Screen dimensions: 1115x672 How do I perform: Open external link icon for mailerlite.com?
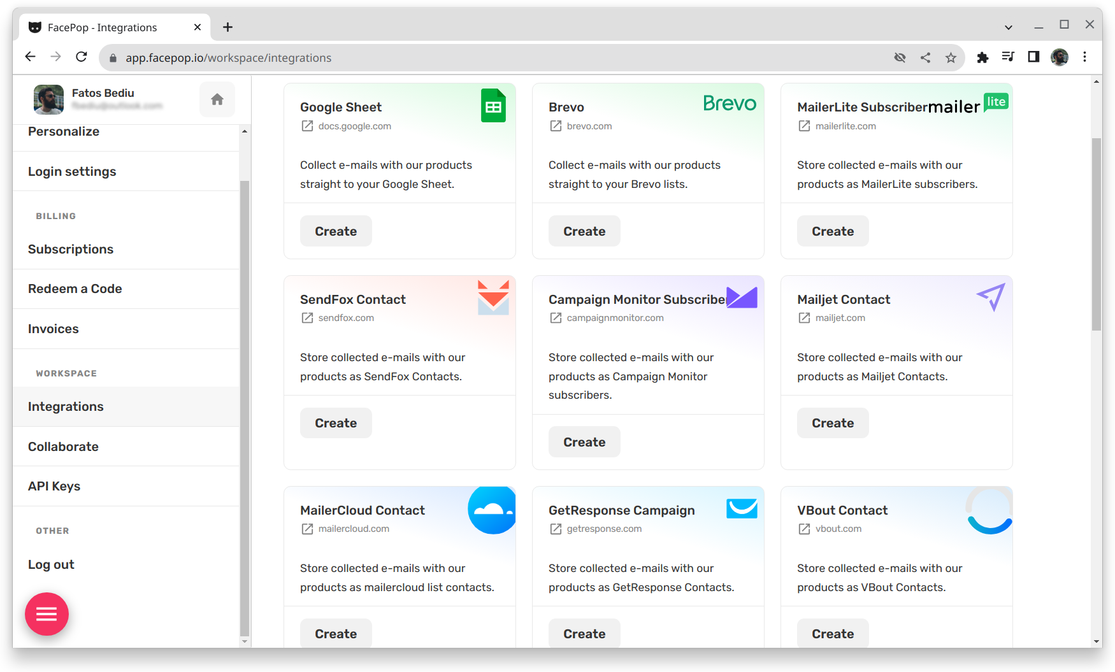coord(804,126)
